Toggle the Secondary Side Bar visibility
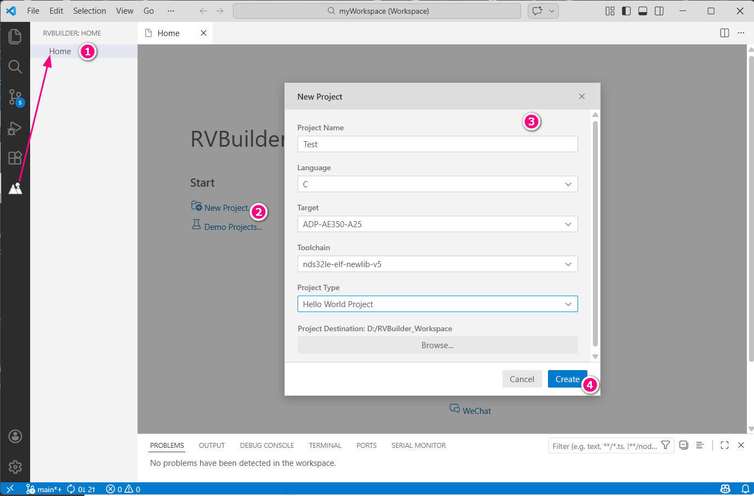Viewport: 754px width, 496px height. (x=659, y=10)
